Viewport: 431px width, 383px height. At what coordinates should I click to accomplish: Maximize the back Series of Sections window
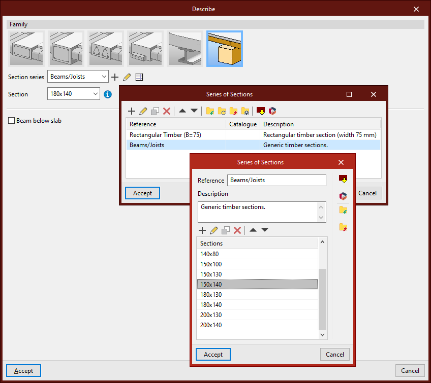[349, 94]
